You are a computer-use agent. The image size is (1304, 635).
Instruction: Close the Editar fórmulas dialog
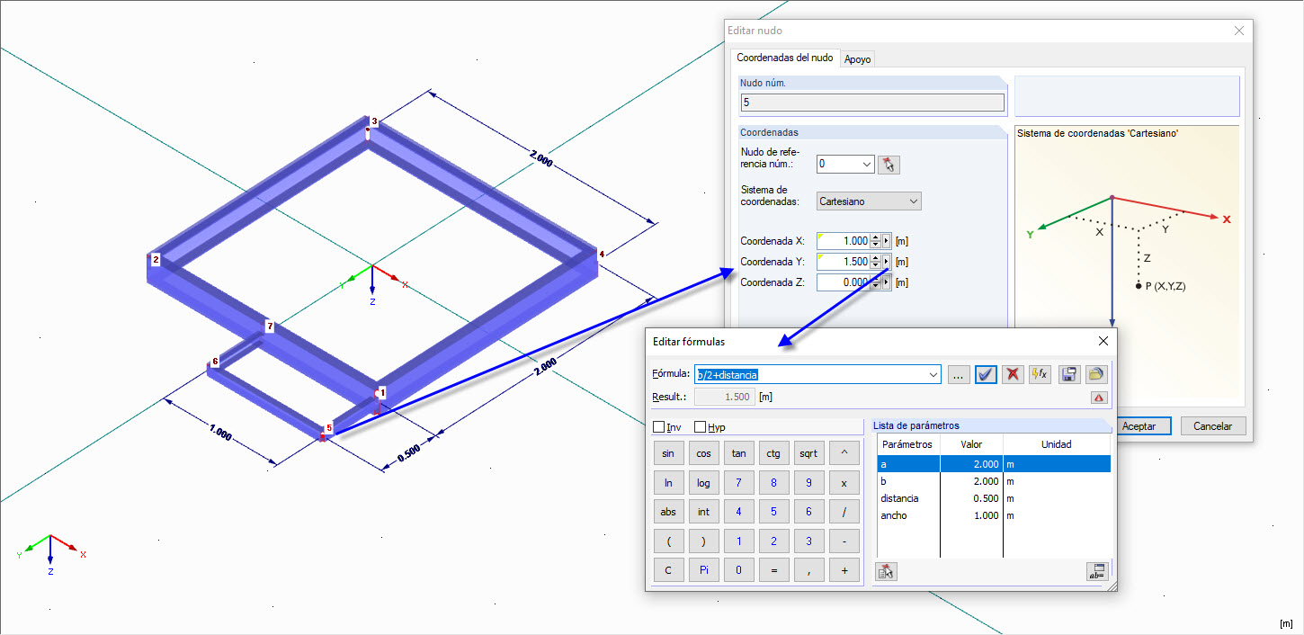(1103, 341)
